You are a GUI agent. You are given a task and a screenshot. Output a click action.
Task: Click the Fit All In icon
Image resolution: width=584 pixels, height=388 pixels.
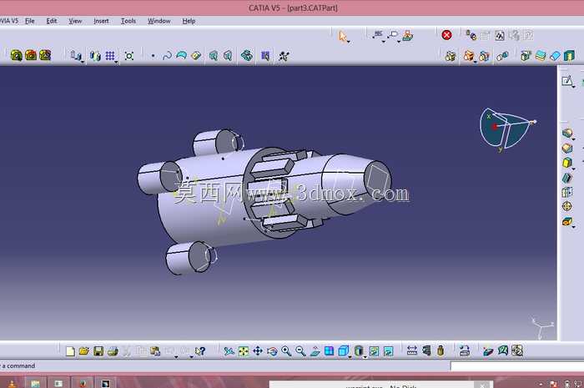pyautogui.click(x=244, y=351)
